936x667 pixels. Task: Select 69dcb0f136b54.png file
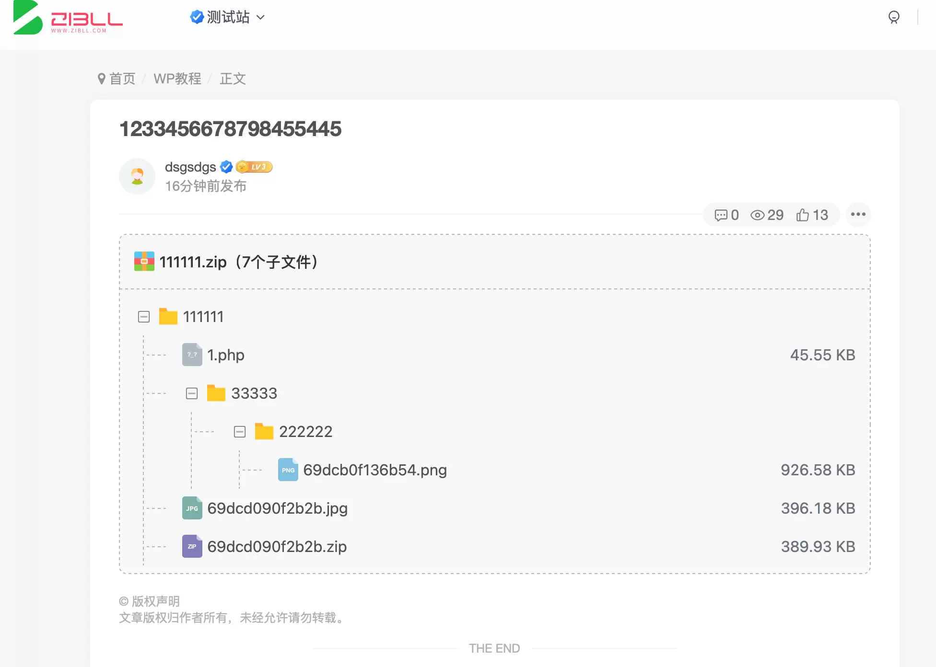pos(375,470)
